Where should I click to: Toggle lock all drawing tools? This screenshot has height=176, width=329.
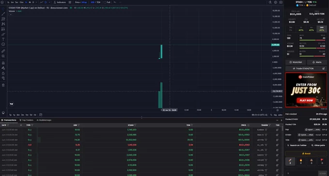click(3, 73)
